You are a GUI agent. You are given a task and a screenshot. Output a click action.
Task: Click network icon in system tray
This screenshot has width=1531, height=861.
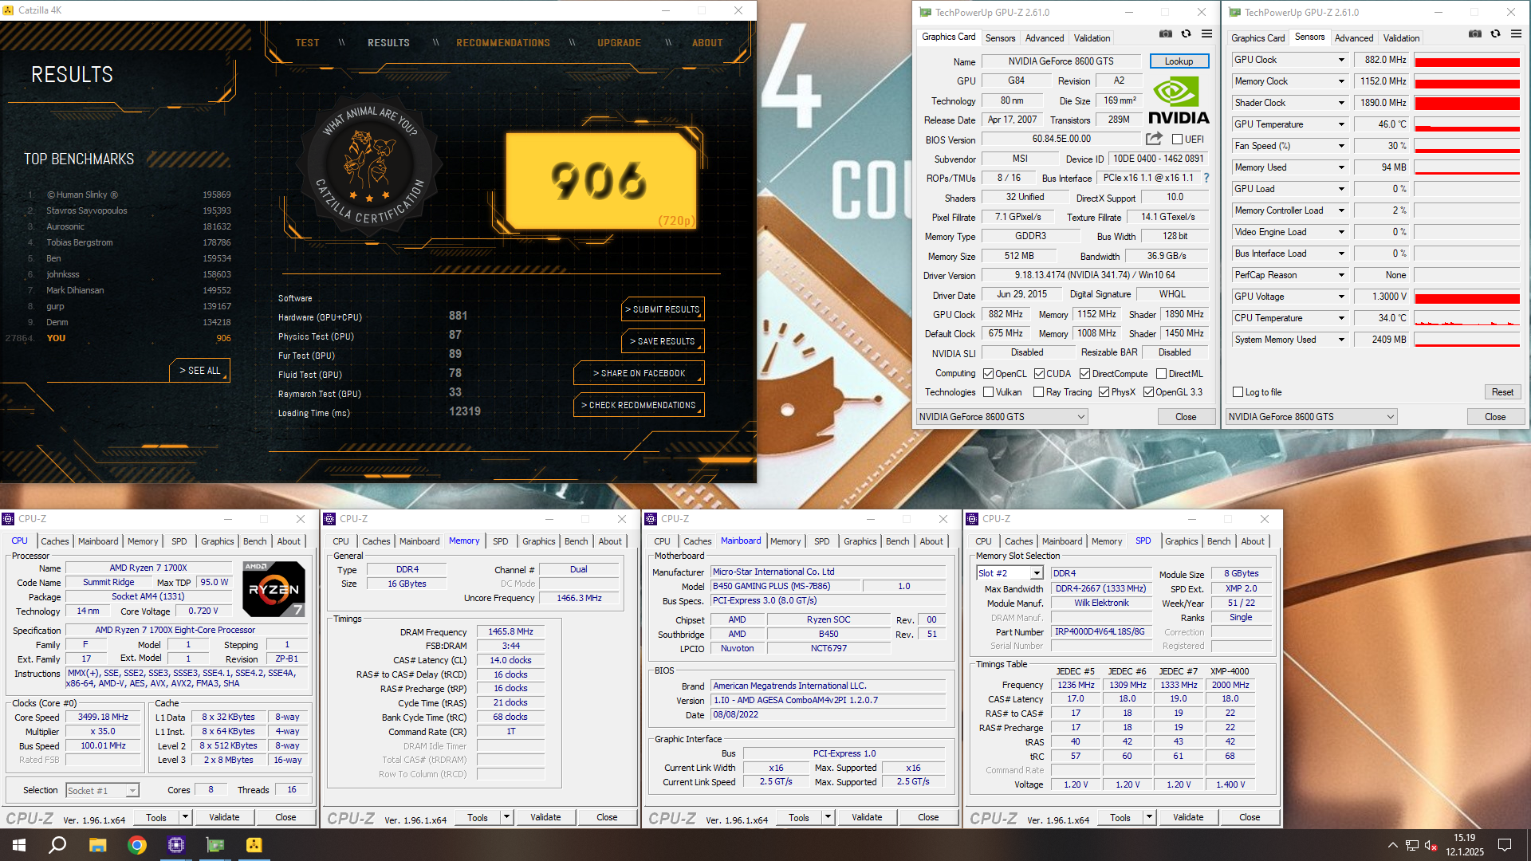tap(1411, 845)
